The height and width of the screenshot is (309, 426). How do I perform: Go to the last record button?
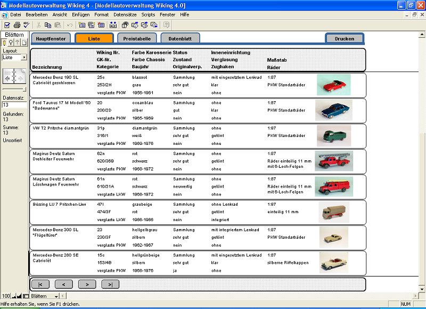click(x=110, y=284)
